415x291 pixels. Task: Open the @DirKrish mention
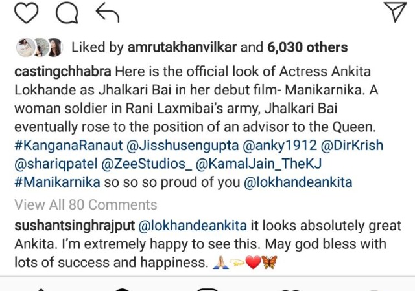pyautogui.click(x=351, y=145)
